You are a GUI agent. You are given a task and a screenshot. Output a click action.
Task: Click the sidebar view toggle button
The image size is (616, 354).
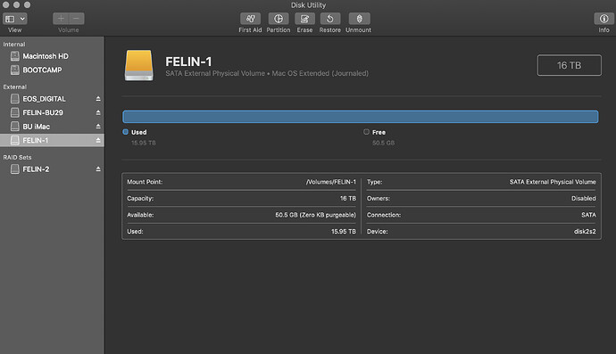pyautogui.click(x=10, y=19)
